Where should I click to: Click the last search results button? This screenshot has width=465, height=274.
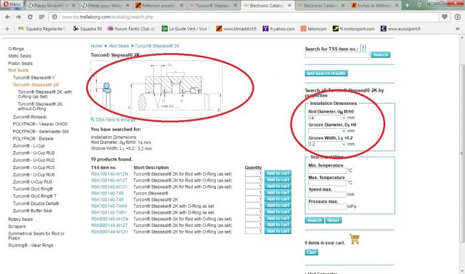pos(325,73)
